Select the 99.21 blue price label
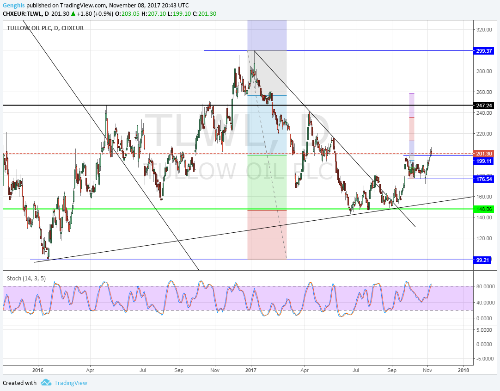This screenshot has width=500, height=391. pos(482,260)
